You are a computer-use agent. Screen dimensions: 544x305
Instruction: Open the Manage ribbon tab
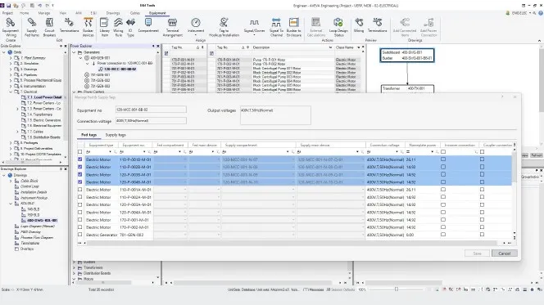pos(44,13)
